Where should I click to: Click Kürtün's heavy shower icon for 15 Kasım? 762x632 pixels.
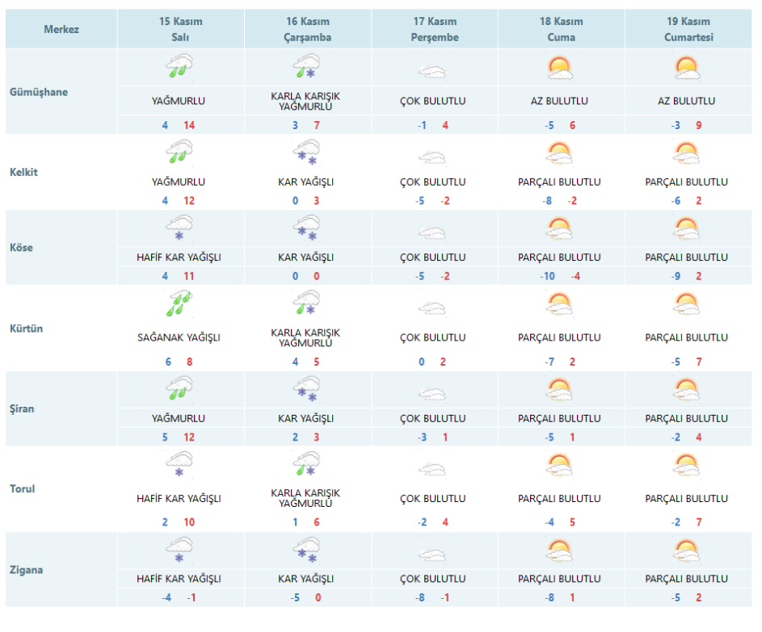click(179, 304)
